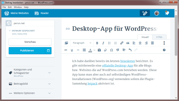
Task: Open the user profile avatar
Action: click(157, 13)
